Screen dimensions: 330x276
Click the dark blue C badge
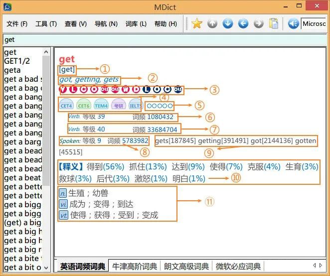[167, 89]
